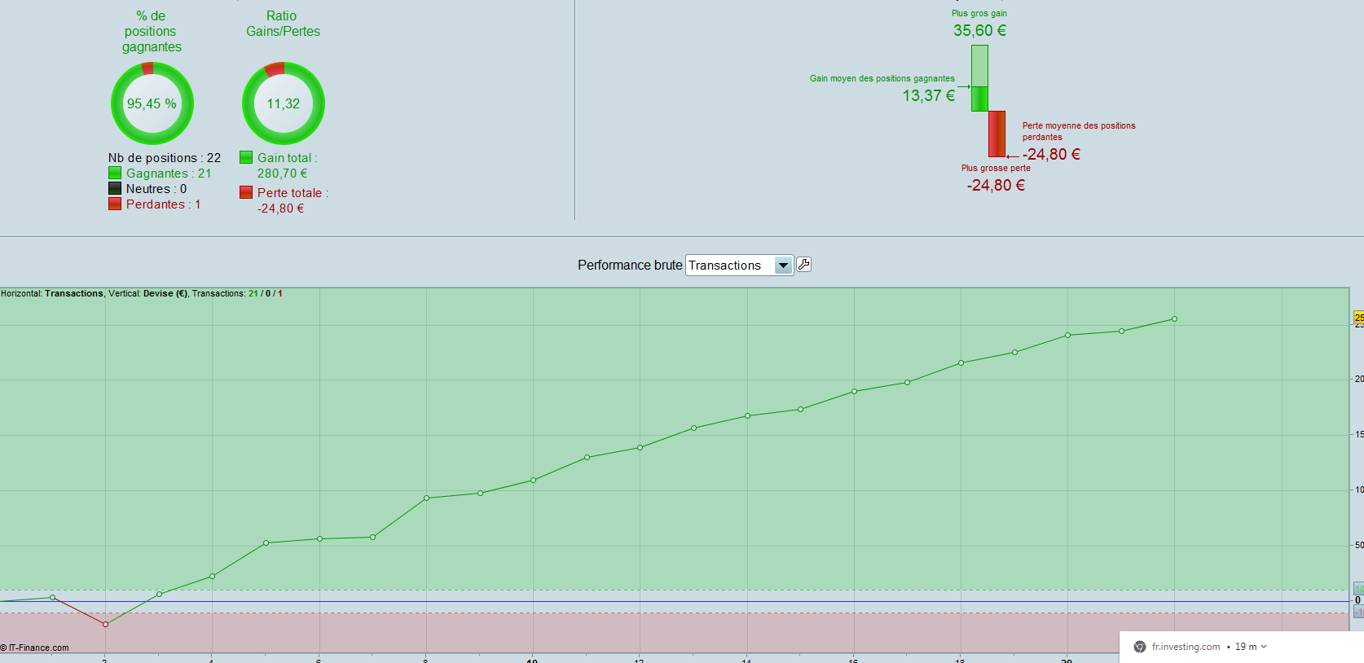Click the "Performance brute" label

pyautogui.click(x=630, y=266)
